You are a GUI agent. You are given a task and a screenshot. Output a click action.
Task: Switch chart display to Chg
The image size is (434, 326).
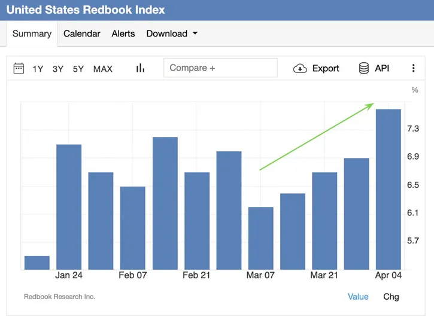coord(391,297)
